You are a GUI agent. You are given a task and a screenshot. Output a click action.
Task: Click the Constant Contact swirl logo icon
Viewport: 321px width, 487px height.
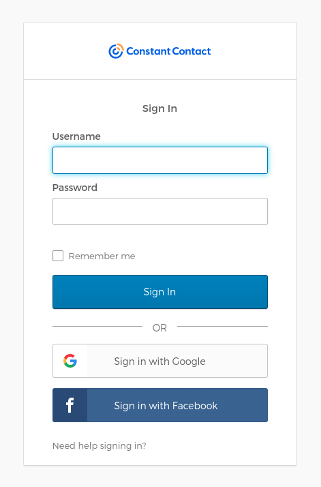pyautogui.click(x=116, y=51)
